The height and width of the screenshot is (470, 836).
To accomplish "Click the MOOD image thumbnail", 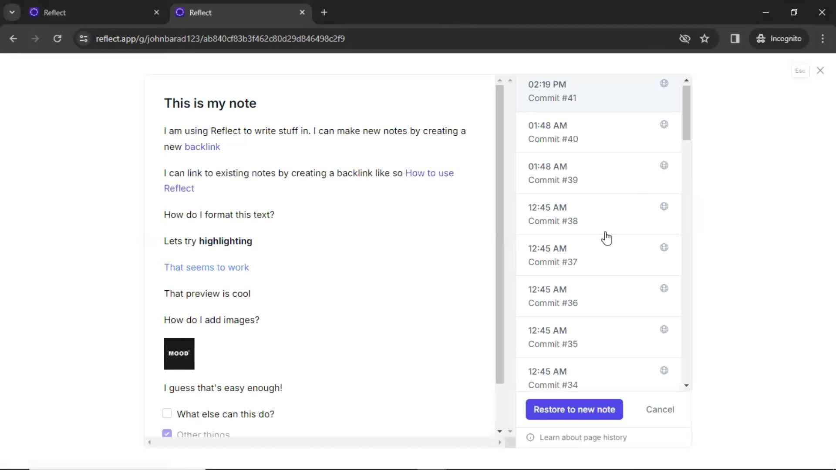I will 179,354.
